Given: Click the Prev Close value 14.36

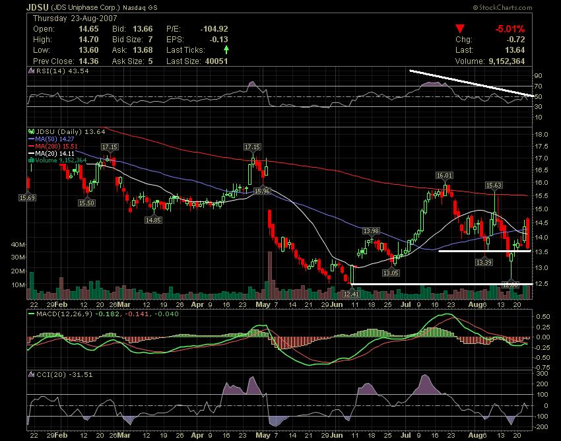Looking at the screenshot, I should [88, 61].
